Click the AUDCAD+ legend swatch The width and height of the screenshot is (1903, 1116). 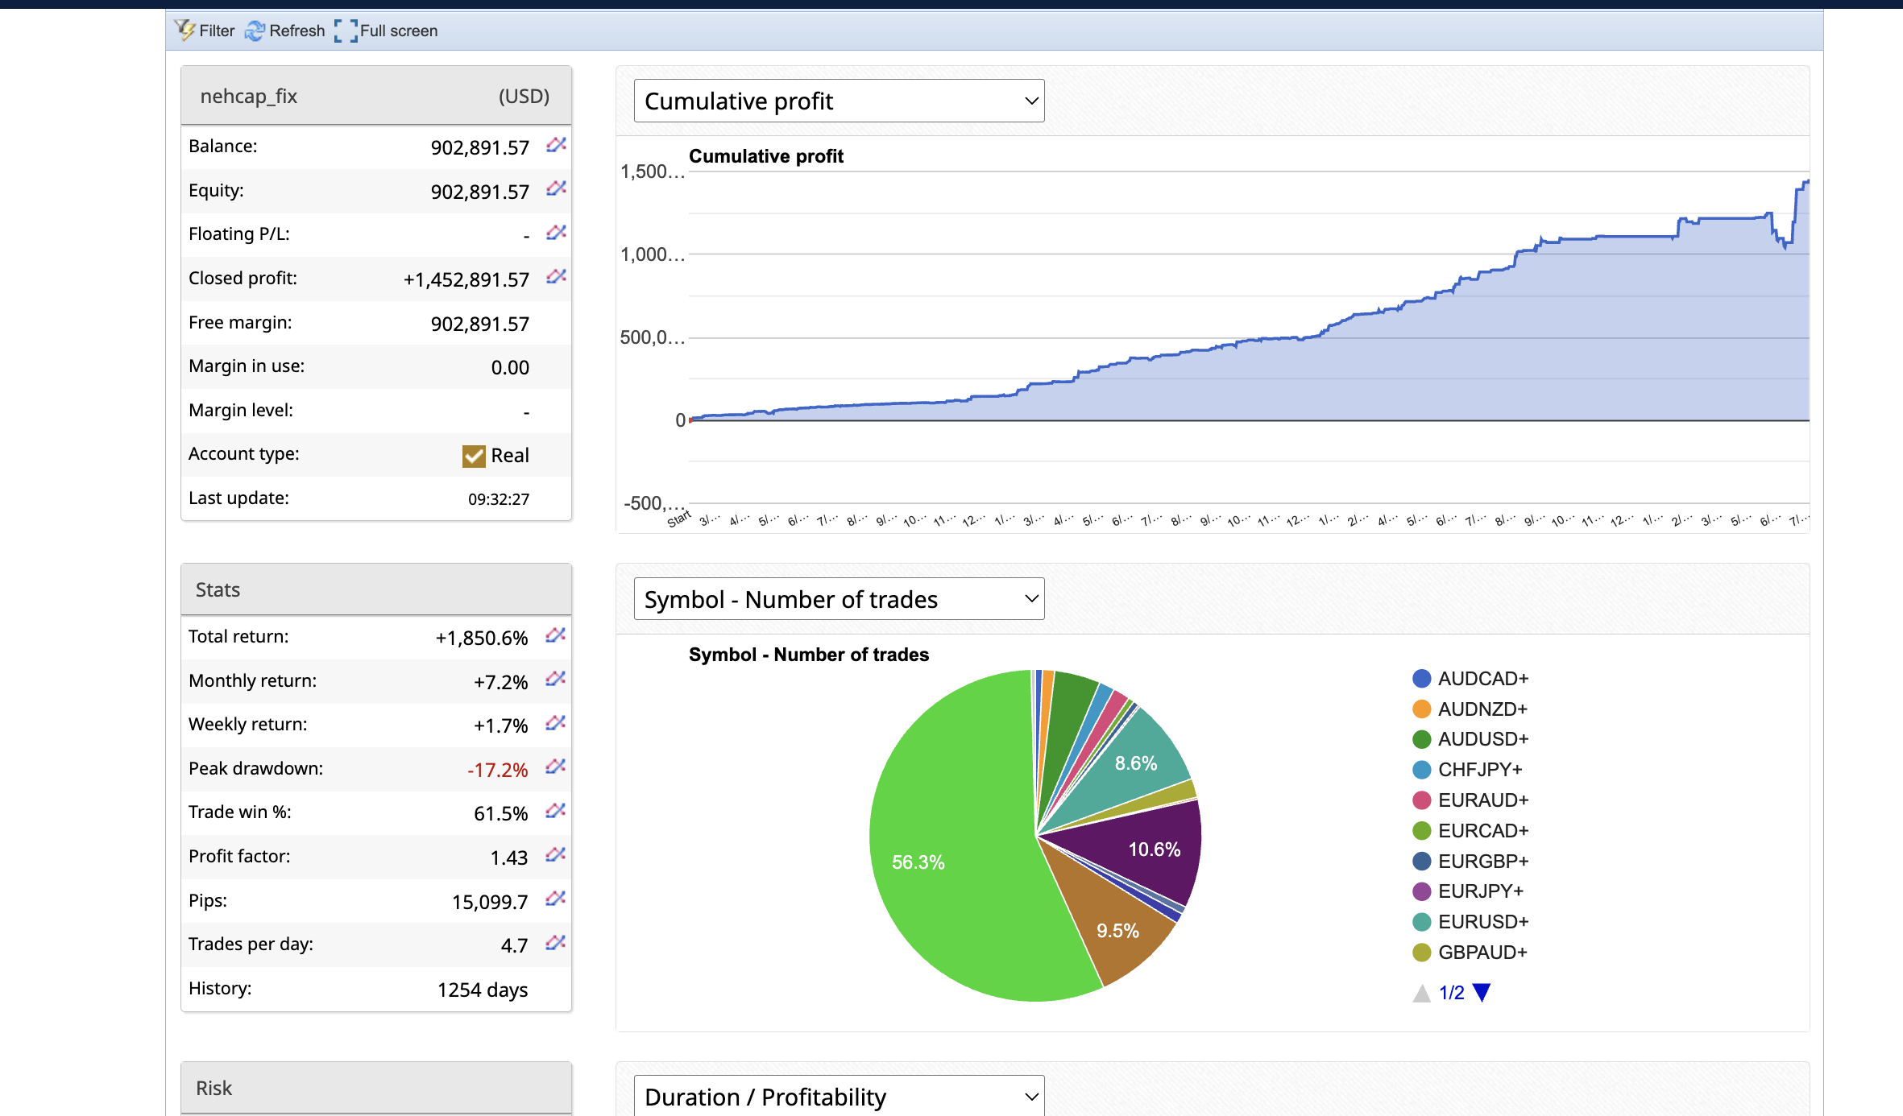point(1422,679)
